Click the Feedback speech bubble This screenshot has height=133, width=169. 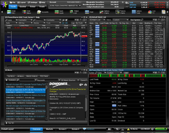point(84,129)
